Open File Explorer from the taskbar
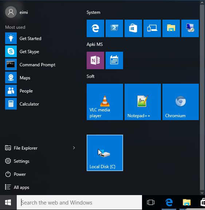The width and height of the screenshot is (205, 210). click(187, 202)
